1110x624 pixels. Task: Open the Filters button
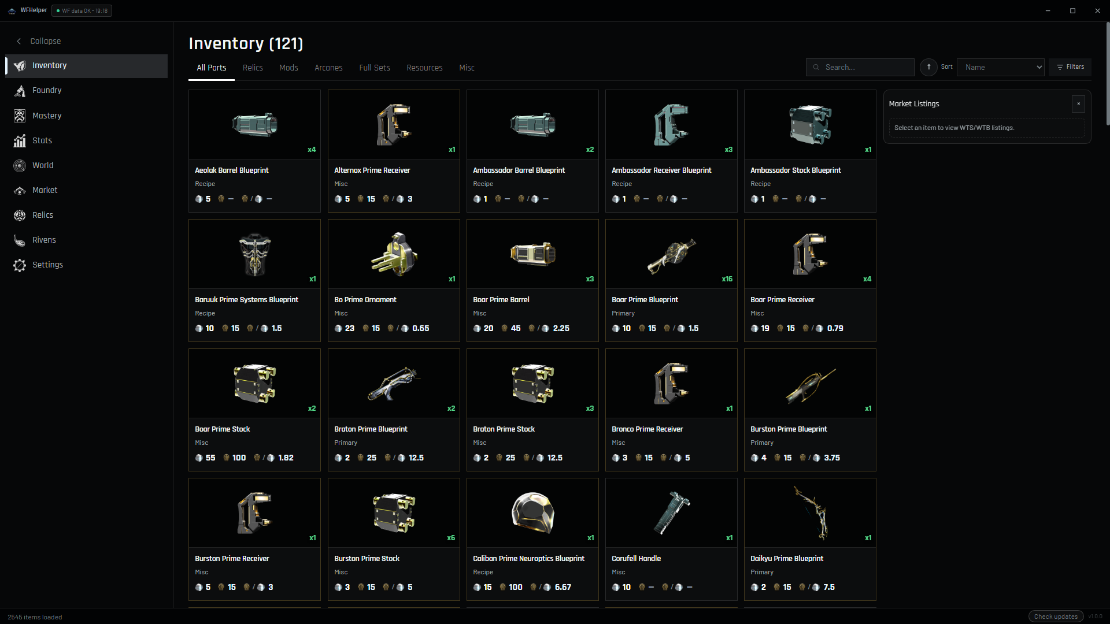1070,67
